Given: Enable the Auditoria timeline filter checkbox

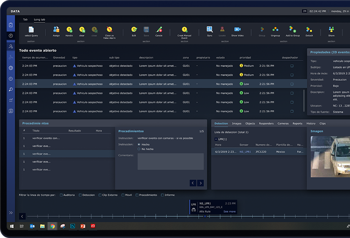Looking at the screenshot, I should (61, 195).
